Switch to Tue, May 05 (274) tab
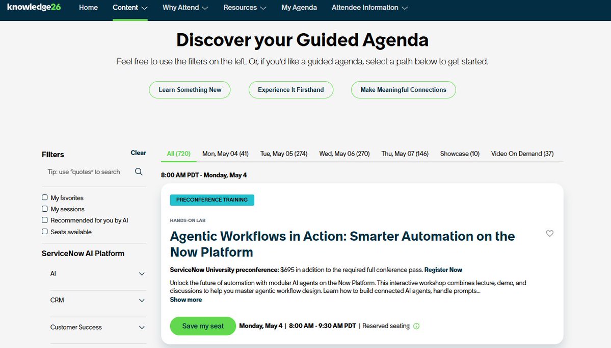The image size is (611, 348). pyautogui.click(x=284, y=154)
